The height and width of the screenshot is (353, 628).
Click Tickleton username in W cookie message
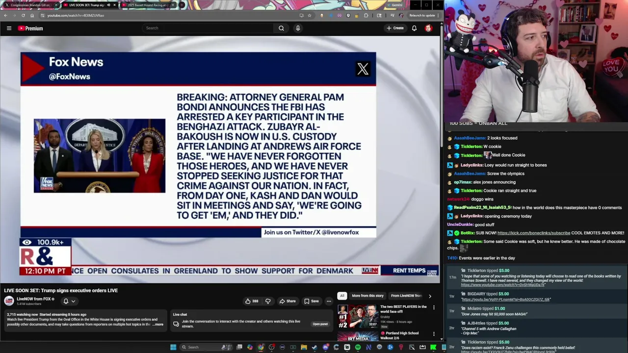(471, 147)
